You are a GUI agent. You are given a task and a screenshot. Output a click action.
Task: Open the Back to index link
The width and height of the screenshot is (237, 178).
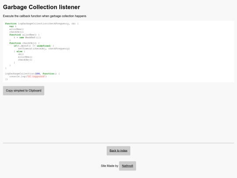click(x=118, y=151)
